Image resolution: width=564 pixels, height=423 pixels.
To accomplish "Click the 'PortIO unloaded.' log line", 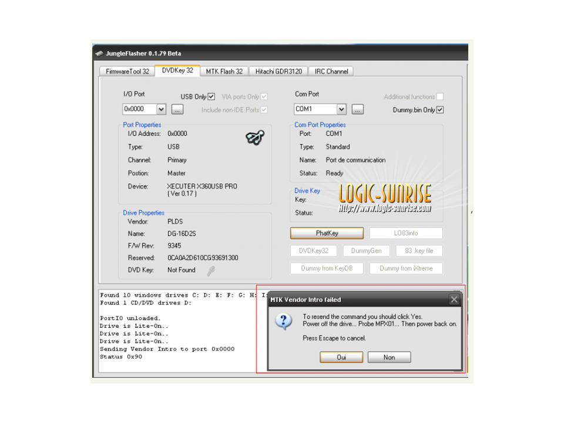I will click(130, 318).
